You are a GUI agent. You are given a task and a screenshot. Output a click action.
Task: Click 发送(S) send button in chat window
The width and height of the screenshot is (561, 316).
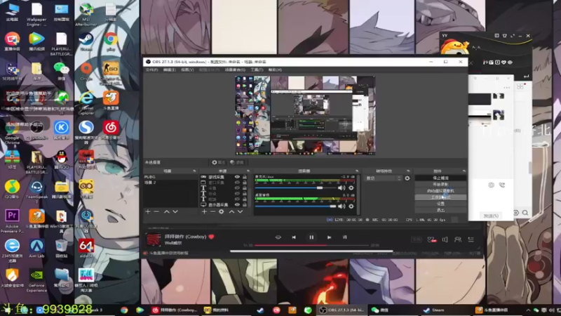(491, 216)
